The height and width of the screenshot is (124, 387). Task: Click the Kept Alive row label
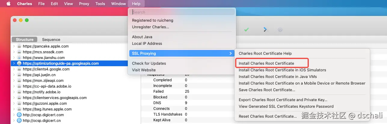[x=162, y=120]
